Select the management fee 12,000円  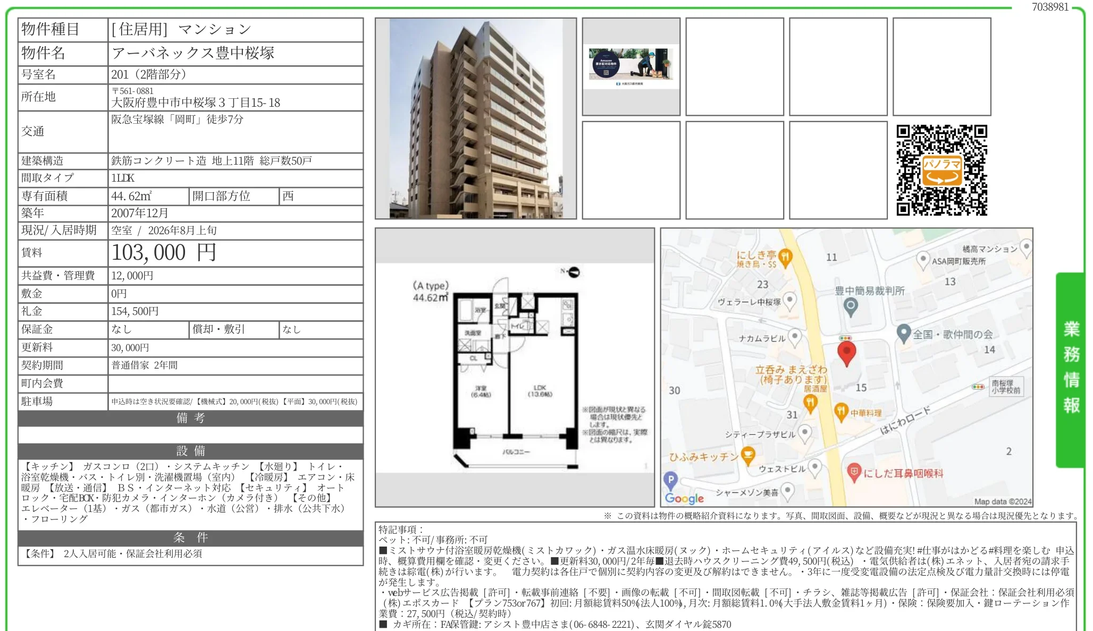pyautogui.click(x=132, y=276)
